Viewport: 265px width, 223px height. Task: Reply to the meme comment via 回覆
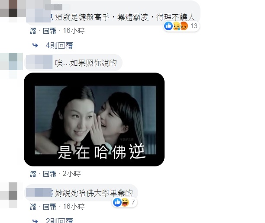coord(49,174)
